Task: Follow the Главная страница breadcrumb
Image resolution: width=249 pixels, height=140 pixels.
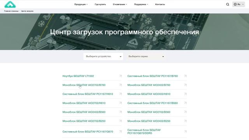Action: pyautogui.click(x=11, y=11)
